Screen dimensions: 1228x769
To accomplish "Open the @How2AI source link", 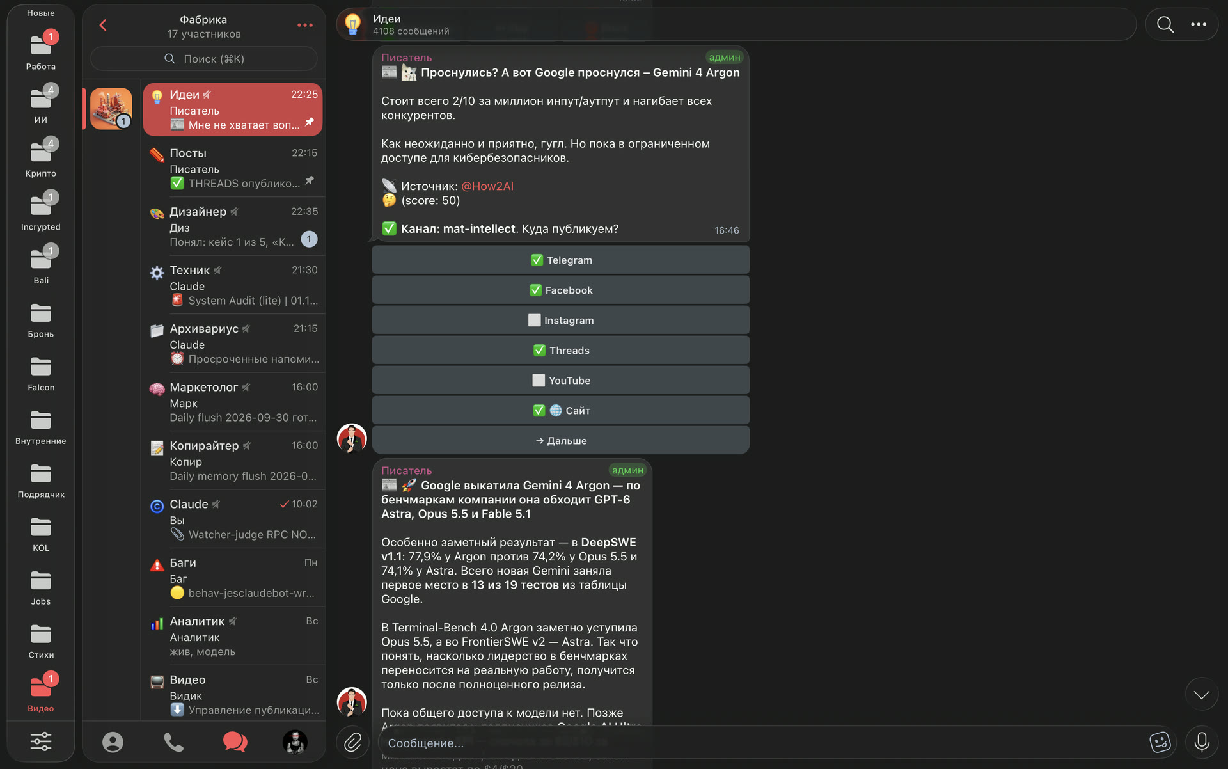I will 487,186.
